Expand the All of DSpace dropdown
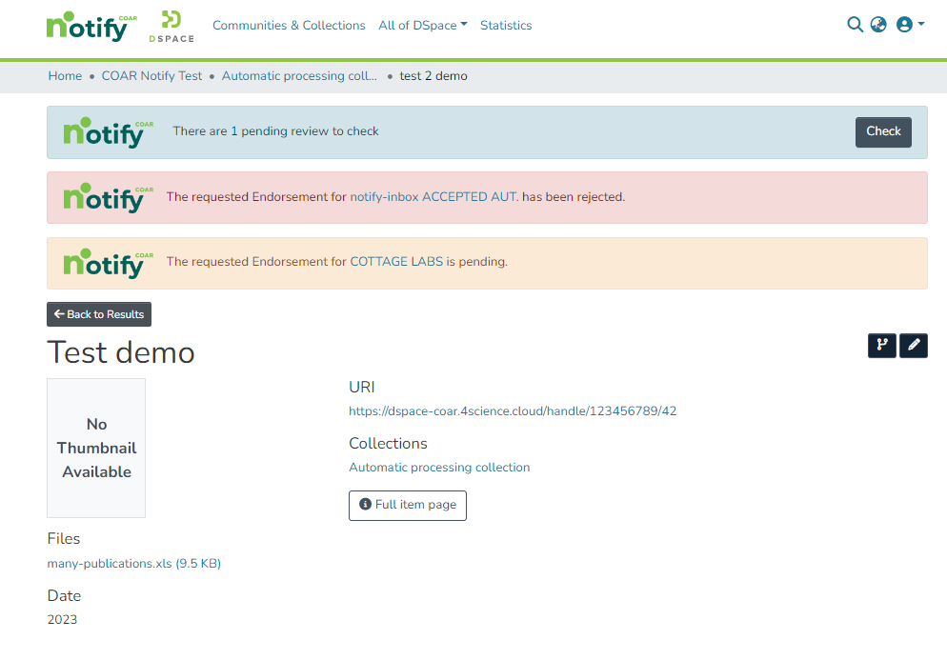Viewport: 947px width, 660px height. 422,26
